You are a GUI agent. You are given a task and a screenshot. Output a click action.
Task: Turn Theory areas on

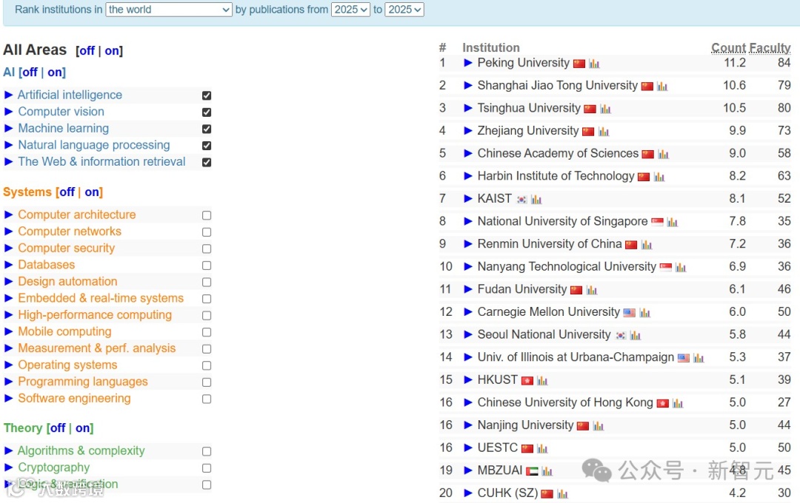pos(83,428)
